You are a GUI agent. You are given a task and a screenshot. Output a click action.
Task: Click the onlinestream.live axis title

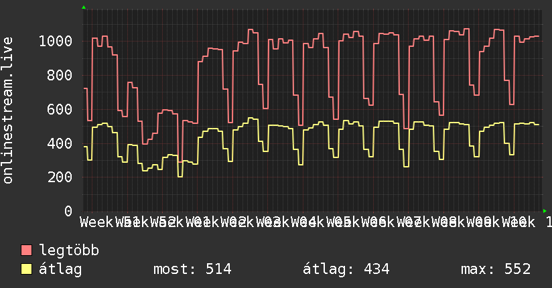point(7,111)
